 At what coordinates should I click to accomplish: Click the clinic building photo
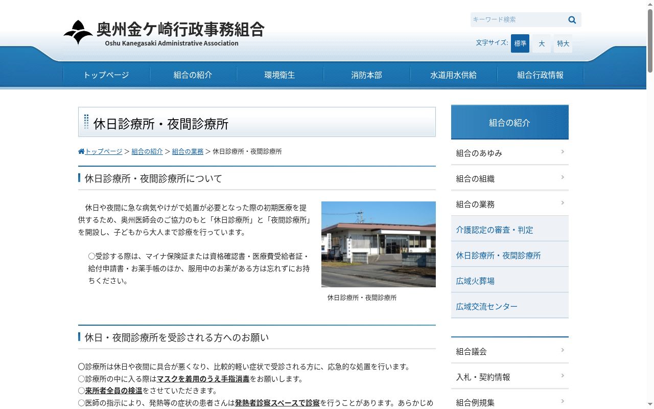[x=379, y=244]
